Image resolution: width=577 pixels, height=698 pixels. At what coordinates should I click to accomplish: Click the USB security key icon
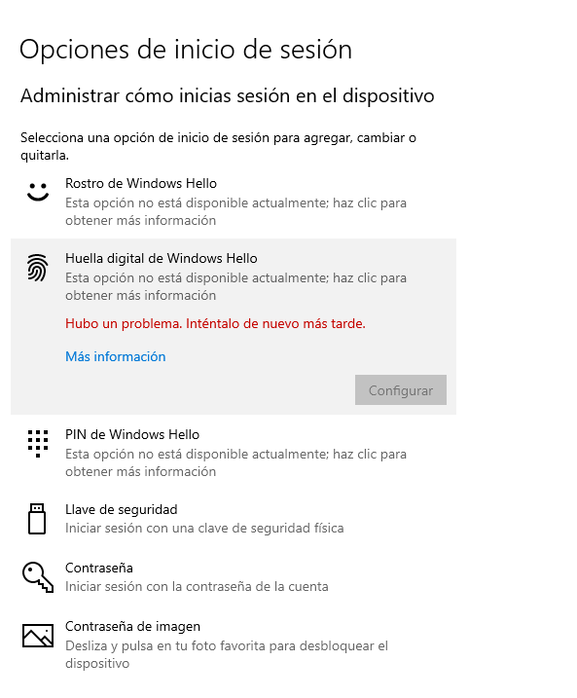pos(37,519)
